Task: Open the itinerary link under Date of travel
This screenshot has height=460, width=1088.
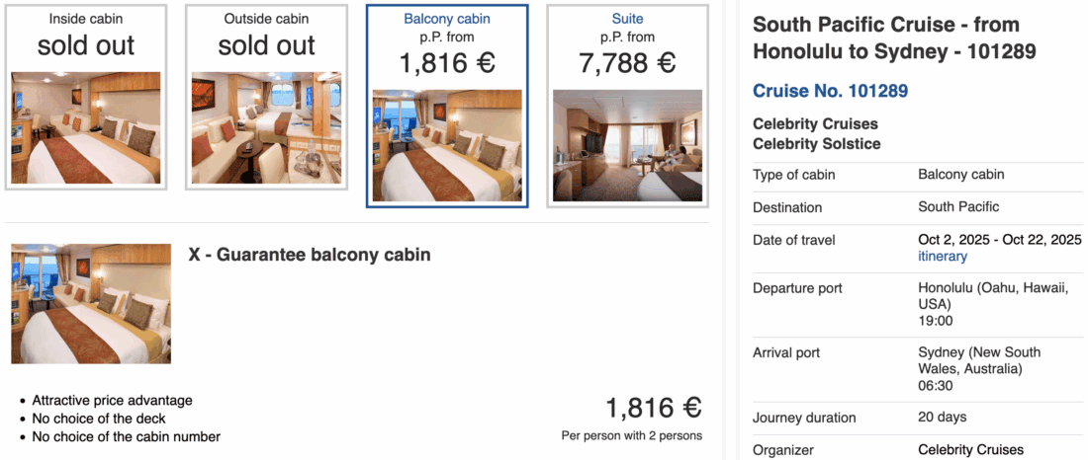Action: (x=943, y=257)
